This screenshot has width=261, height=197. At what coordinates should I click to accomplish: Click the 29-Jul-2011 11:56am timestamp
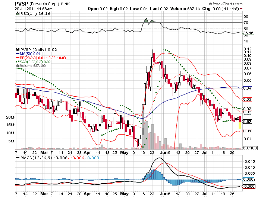[34, 9]
